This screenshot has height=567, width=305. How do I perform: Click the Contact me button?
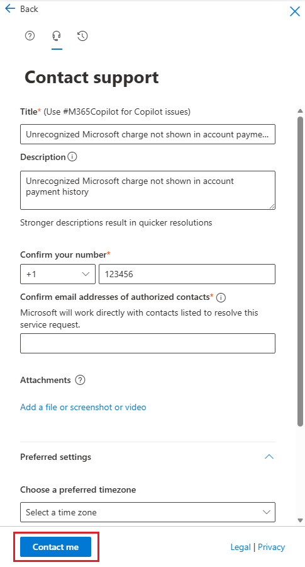[55, 547]
